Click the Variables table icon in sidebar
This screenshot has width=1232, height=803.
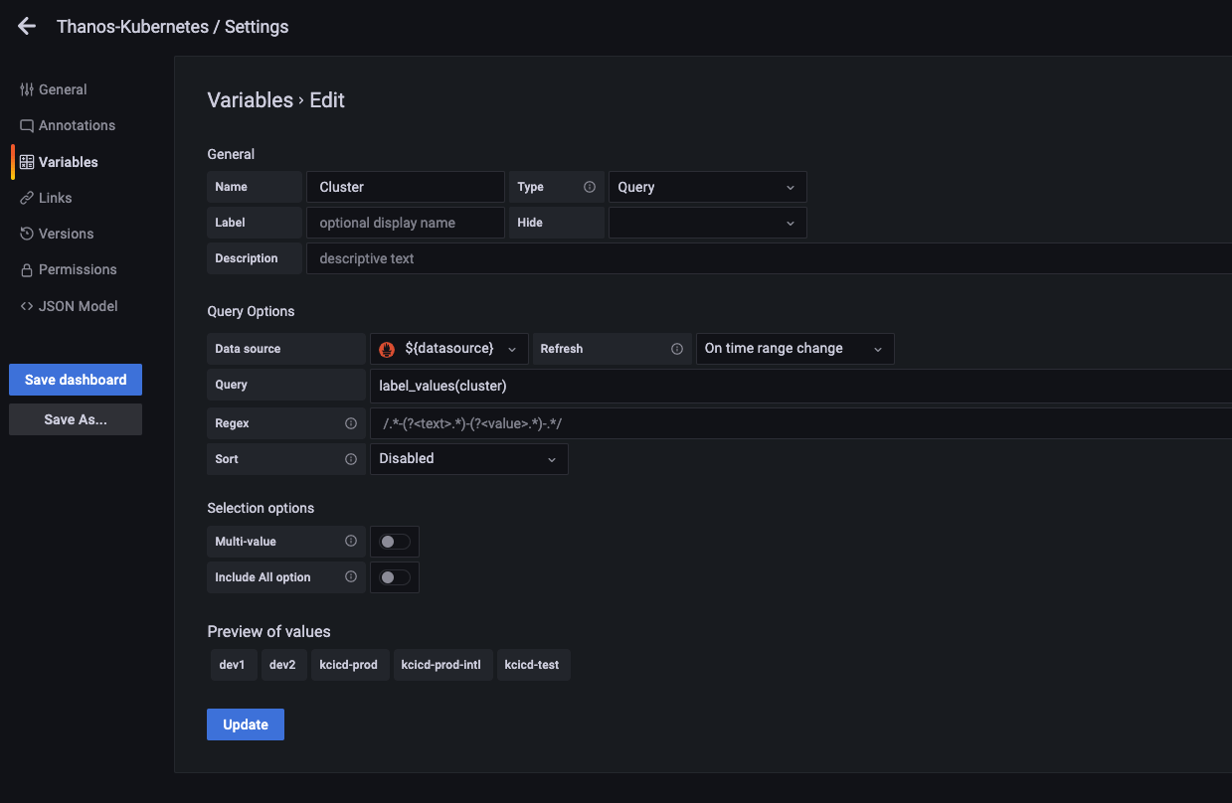pos(27,162)
